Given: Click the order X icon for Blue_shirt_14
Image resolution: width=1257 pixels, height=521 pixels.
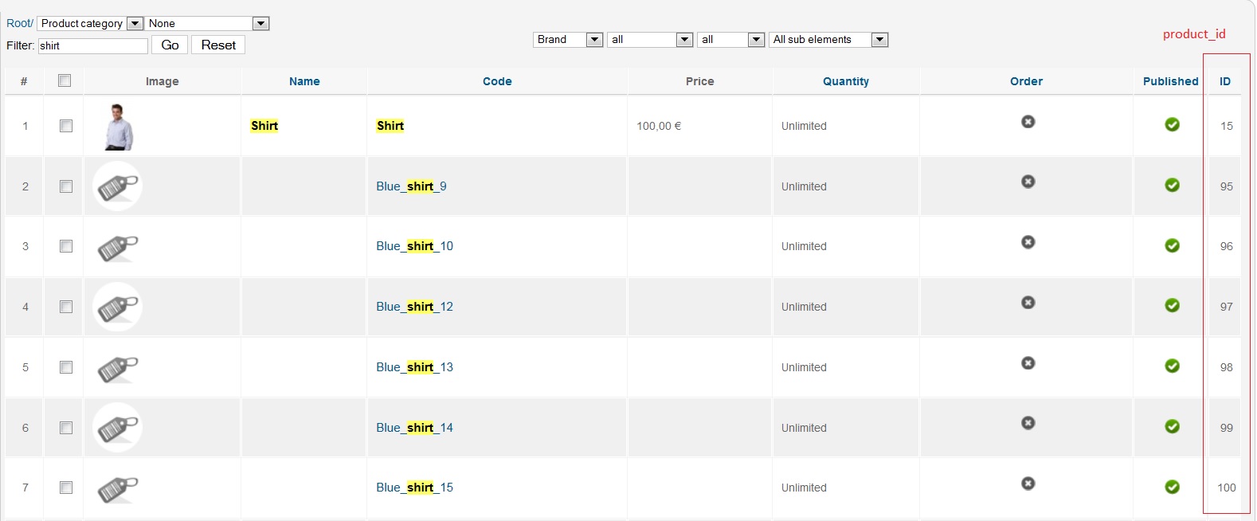Looking at the screenshot, I should tap(1028, 423).
